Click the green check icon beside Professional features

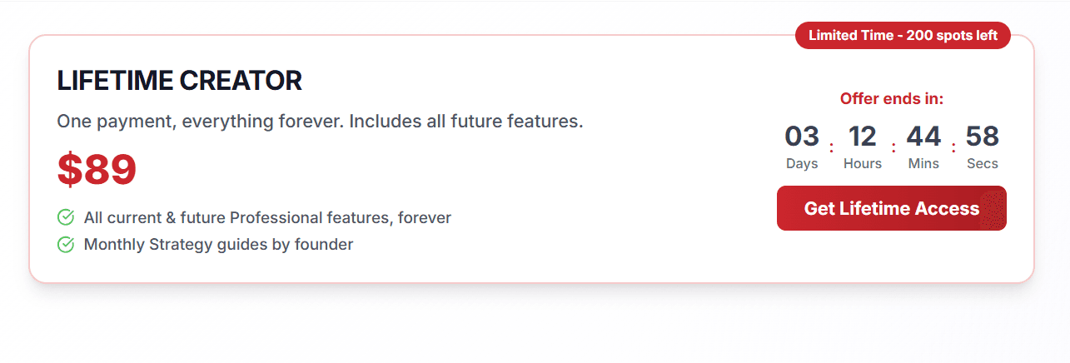click(66, 218)
